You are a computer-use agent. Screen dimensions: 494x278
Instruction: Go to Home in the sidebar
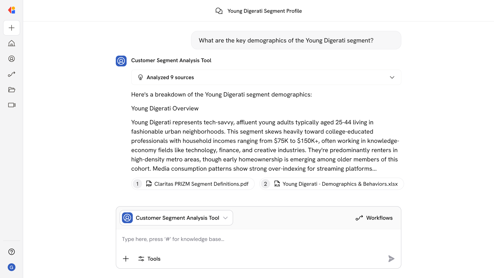point(12,43)
